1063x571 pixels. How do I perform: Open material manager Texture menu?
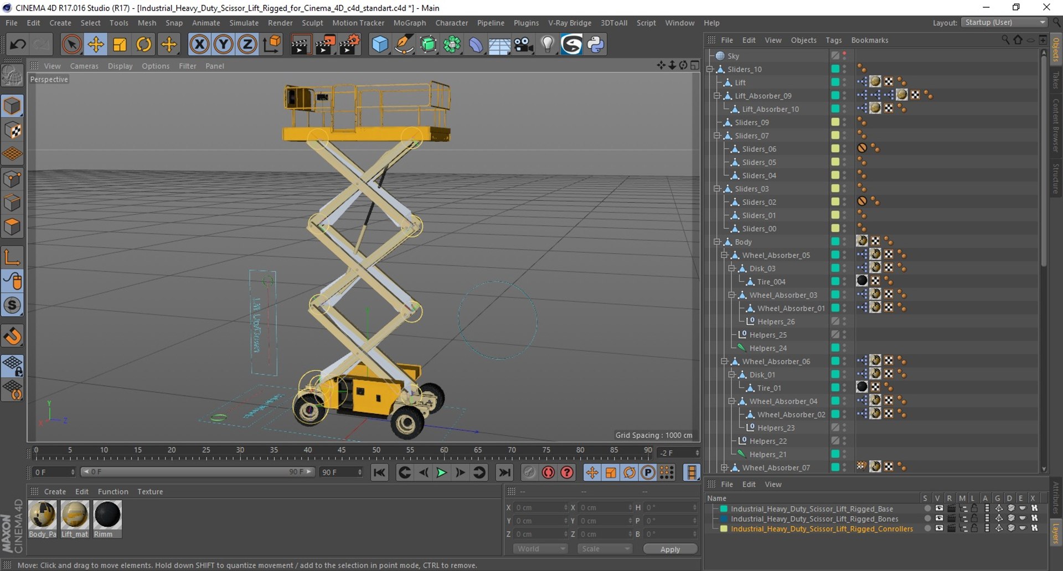click(150, 491)
